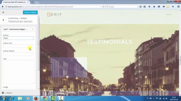Click the TESTIMONIALS heading in preview
Screen dimensions: 181x101
(109, 42)
